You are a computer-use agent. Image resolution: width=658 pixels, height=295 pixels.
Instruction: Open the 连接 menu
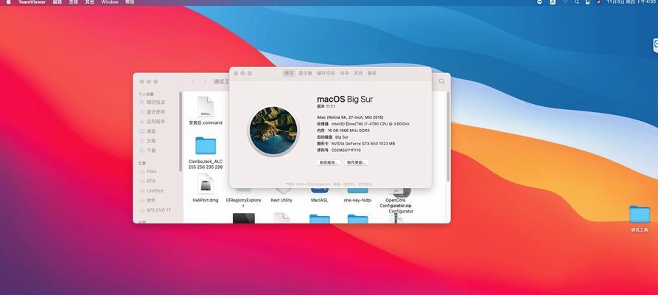pos(74,2)
